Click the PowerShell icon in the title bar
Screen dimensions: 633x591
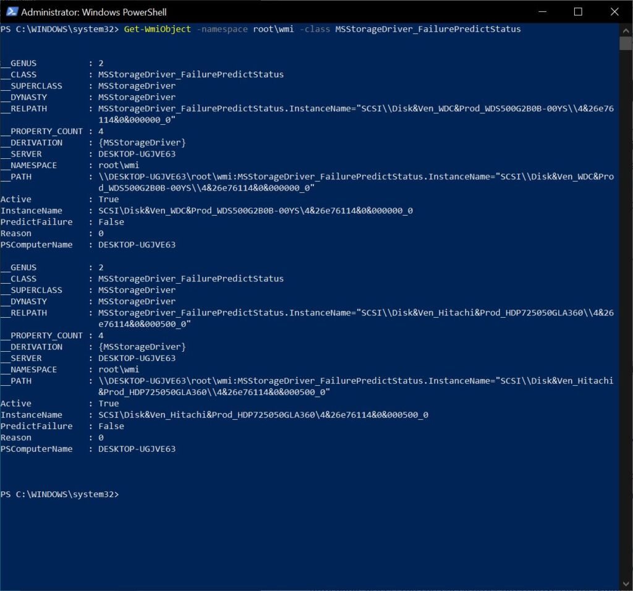[x=11, y=12]
